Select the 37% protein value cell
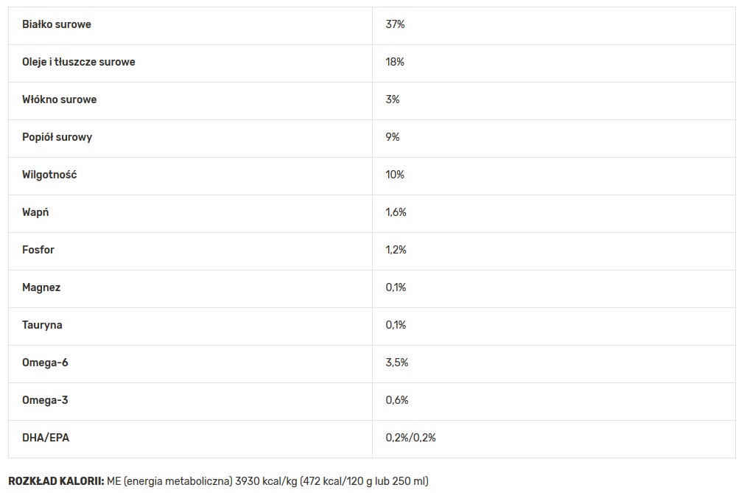 point(396,24)
